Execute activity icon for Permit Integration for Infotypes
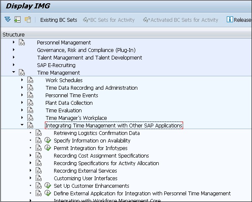The width and height of the screenshot is (252, 202). point(48,148)
